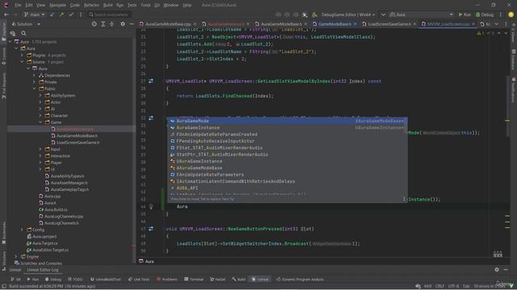The height and width of the screenshot is (290, 517).
Task: Click the push commits arrow icon
Action: click(61, 14)
